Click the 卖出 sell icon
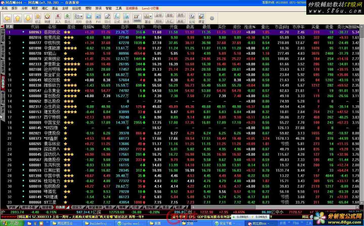 (68, 18)
